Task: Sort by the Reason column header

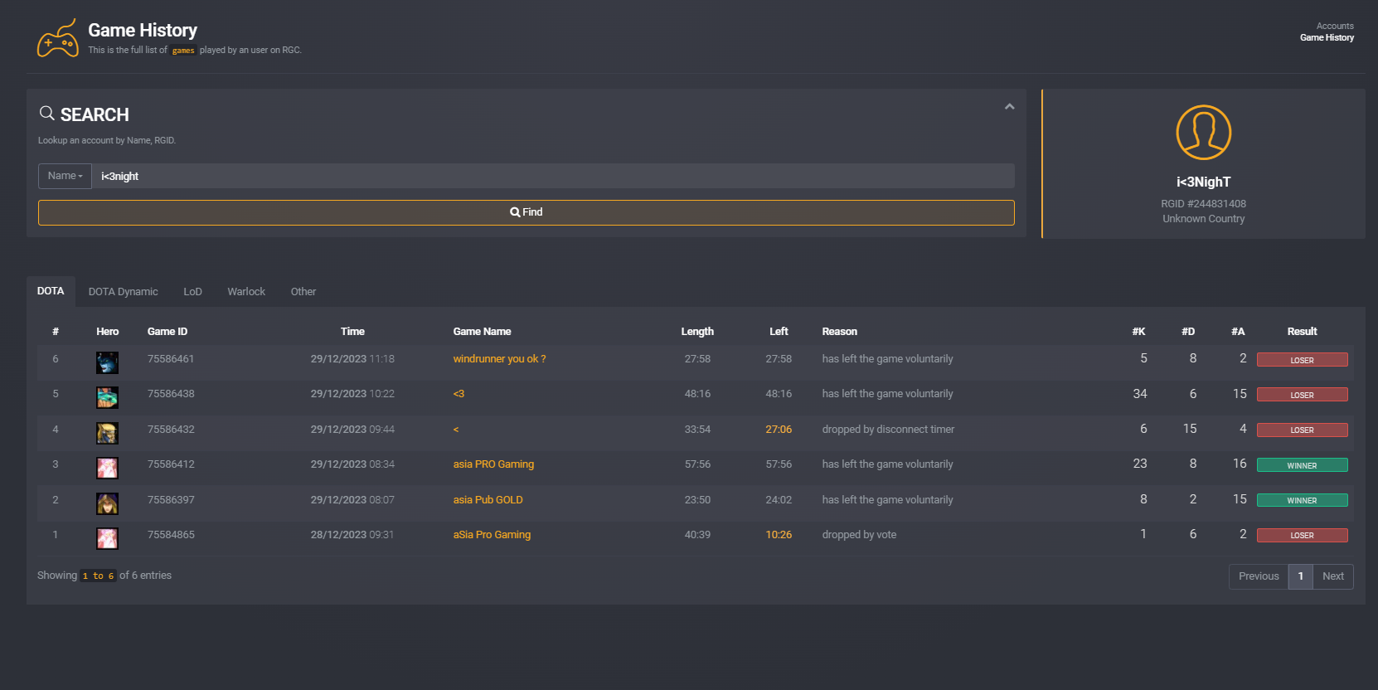Action: (840, 332)
